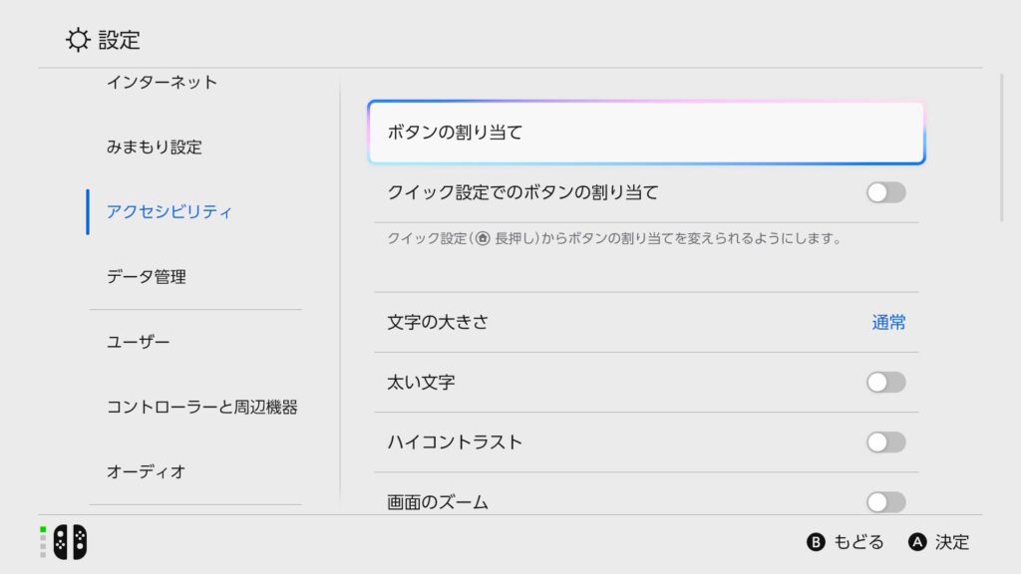This screenshot has width=1021, height=574.
Task: Enable quick settings button mapping toggle
Action: [x=885, y=192]
